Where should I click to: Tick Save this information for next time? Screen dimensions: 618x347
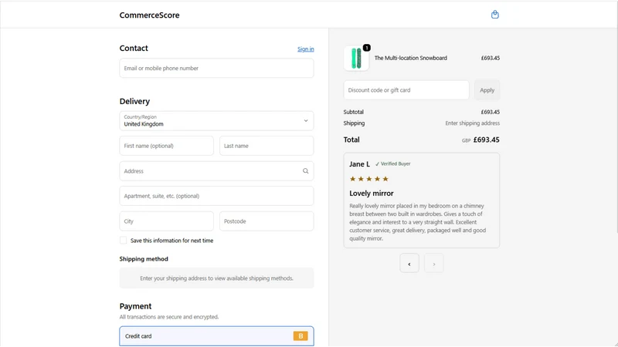124,241
